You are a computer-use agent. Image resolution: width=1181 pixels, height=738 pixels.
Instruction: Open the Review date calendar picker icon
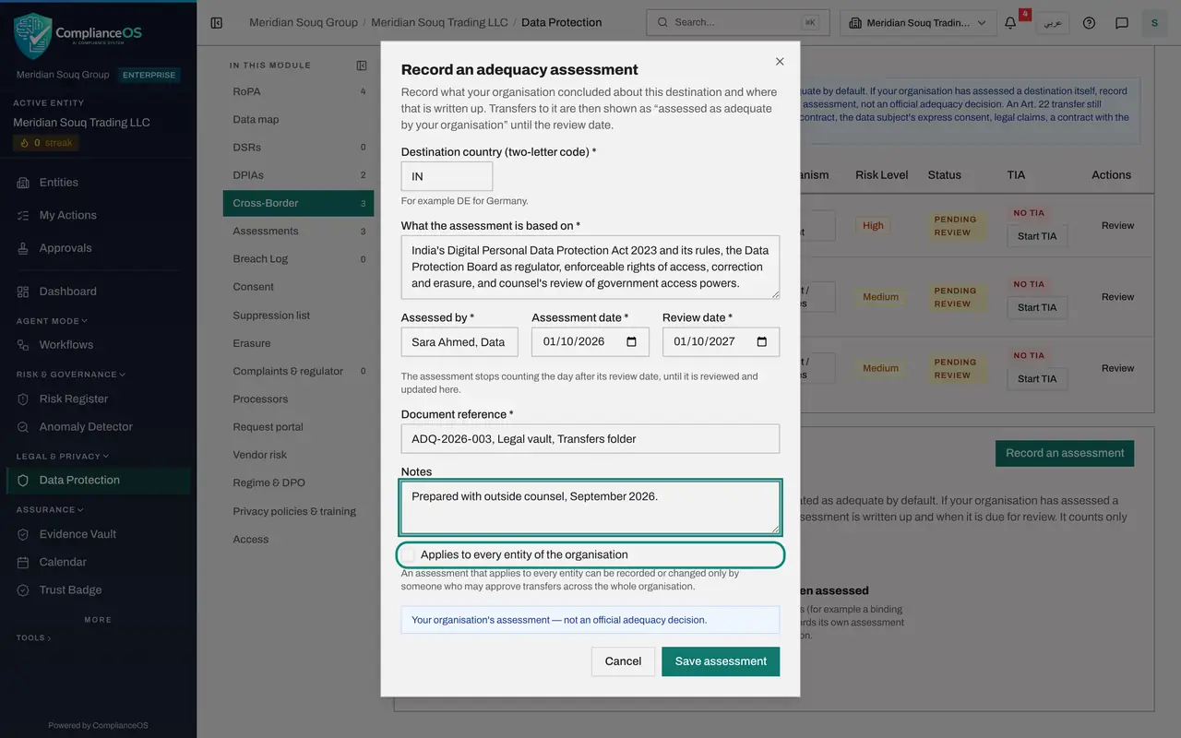click(x=762, y=341)
